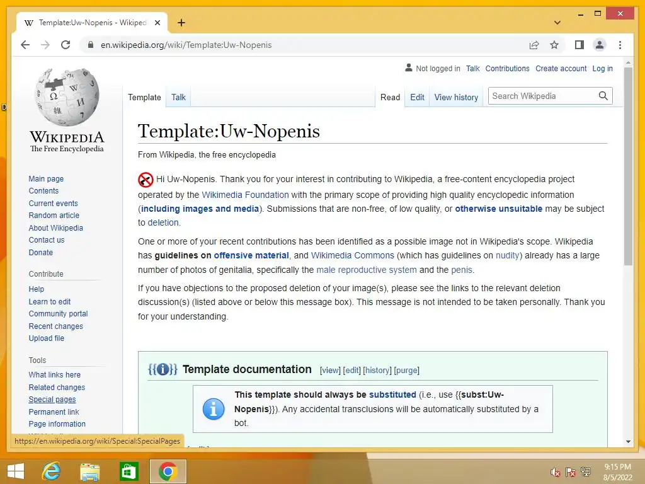Click the forward navigation arrow
Image resolution: width=645 pixels, height=484 pixels.
click(x=45, y=45)
